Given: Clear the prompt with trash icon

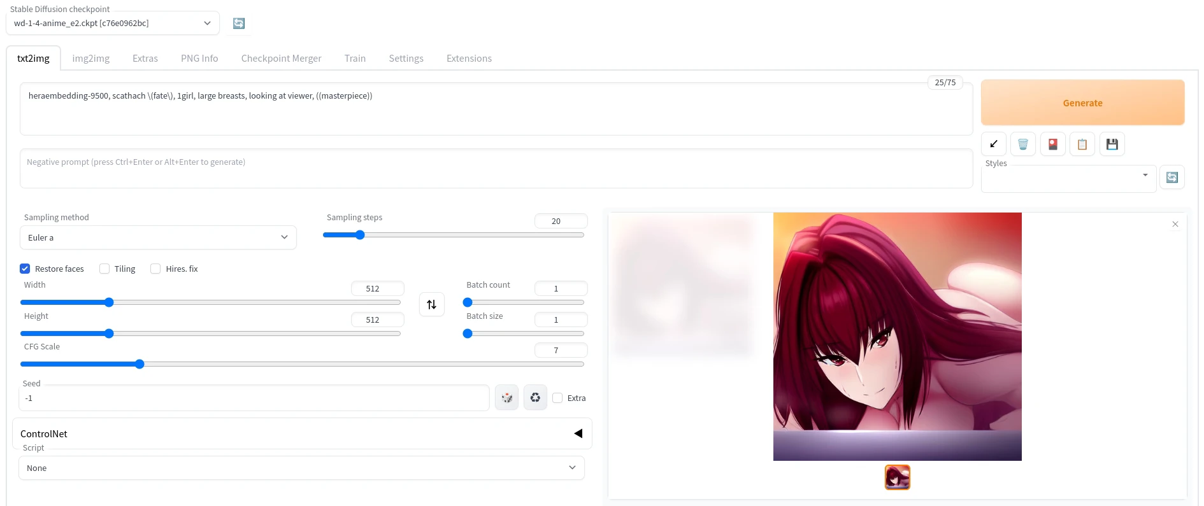Looking at the screenshot, I should (1023, 144).
